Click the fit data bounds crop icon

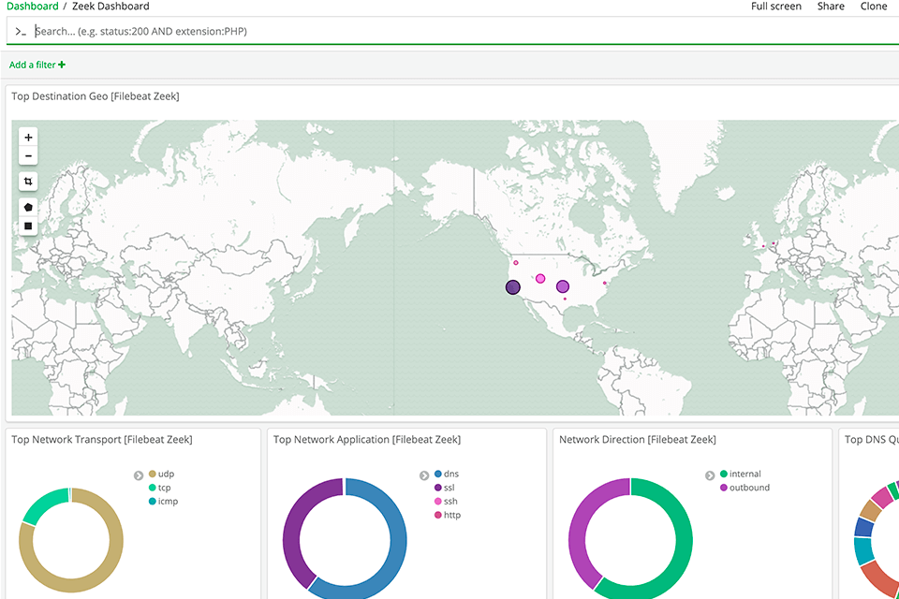[x=28, y=182]
